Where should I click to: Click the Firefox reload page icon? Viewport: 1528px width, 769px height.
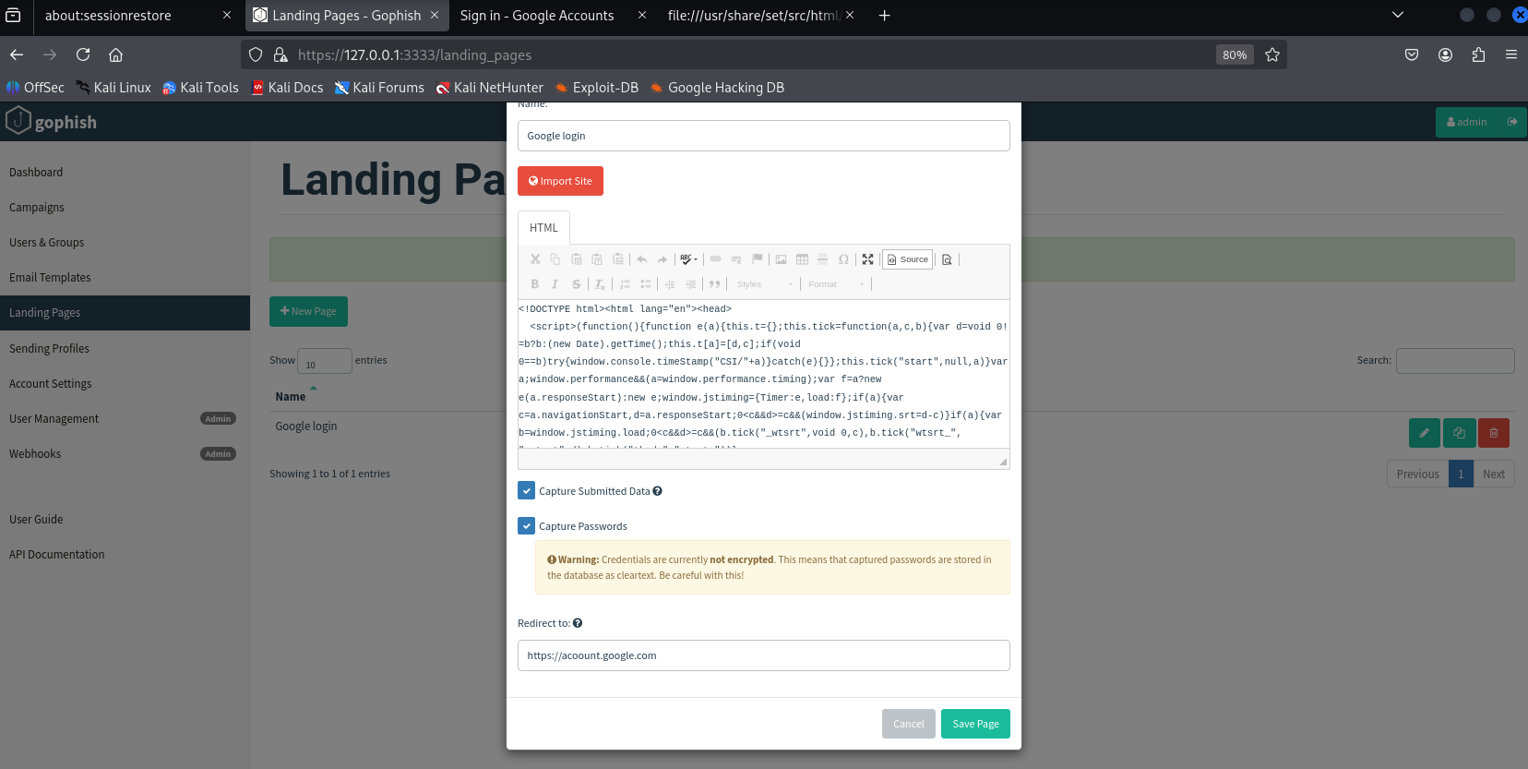[x=83, y=54]
